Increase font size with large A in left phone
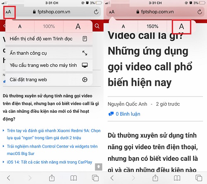 point(78,27)
